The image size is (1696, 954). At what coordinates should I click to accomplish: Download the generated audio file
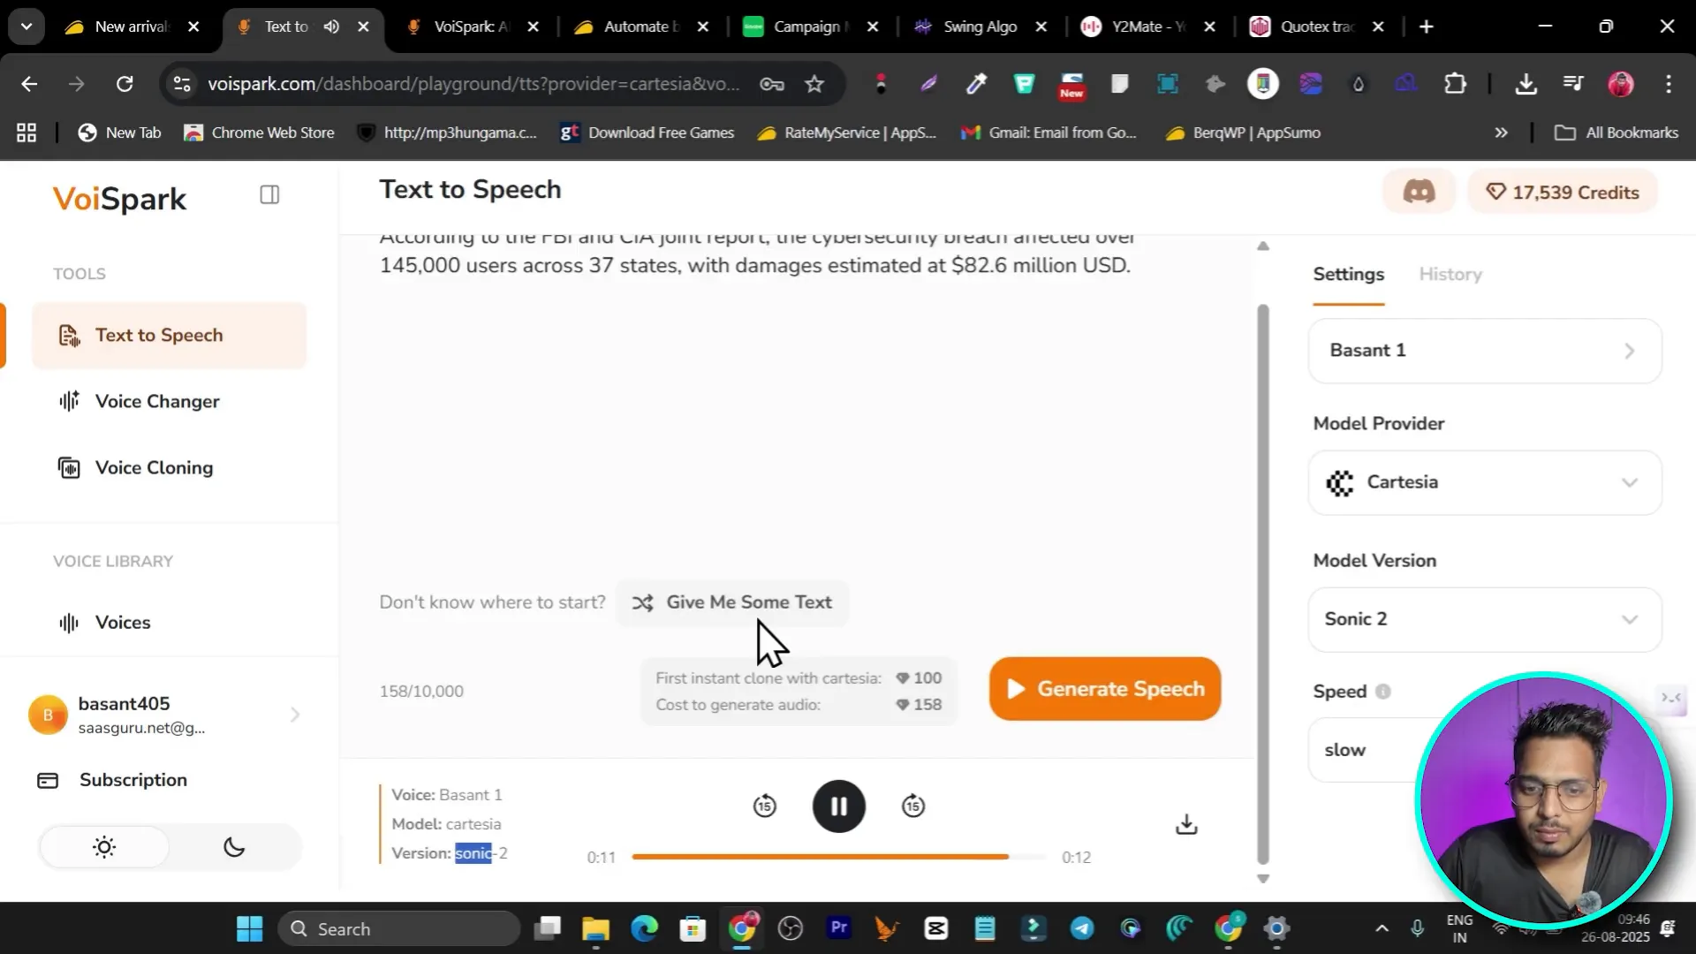point(1186,824)
